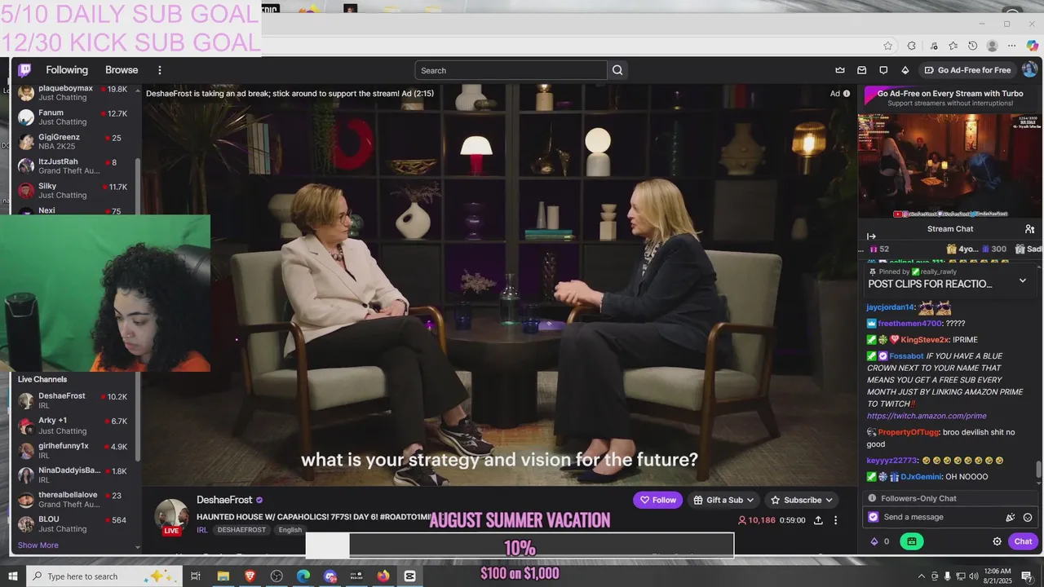
Task: Click the ad info icon
Action: 847,94
